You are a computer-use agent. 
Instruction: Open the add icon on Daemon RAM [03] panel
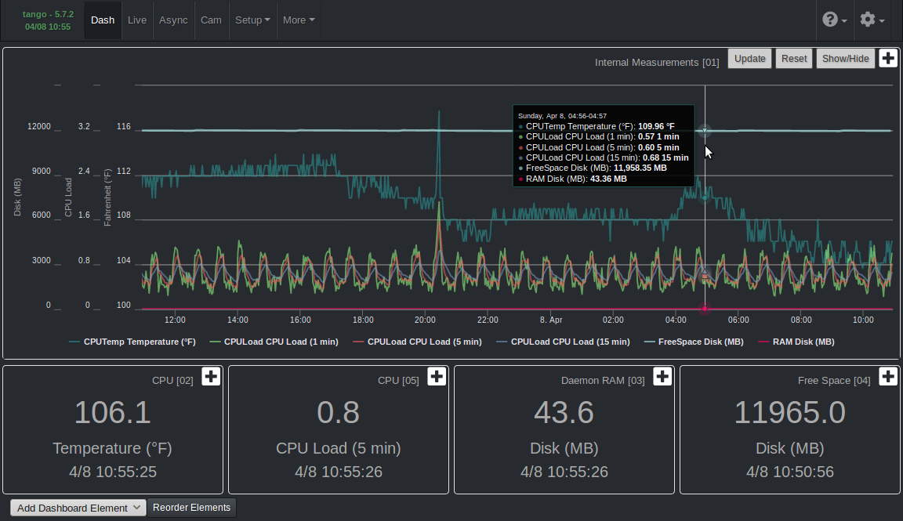click(x=662, y=376)
